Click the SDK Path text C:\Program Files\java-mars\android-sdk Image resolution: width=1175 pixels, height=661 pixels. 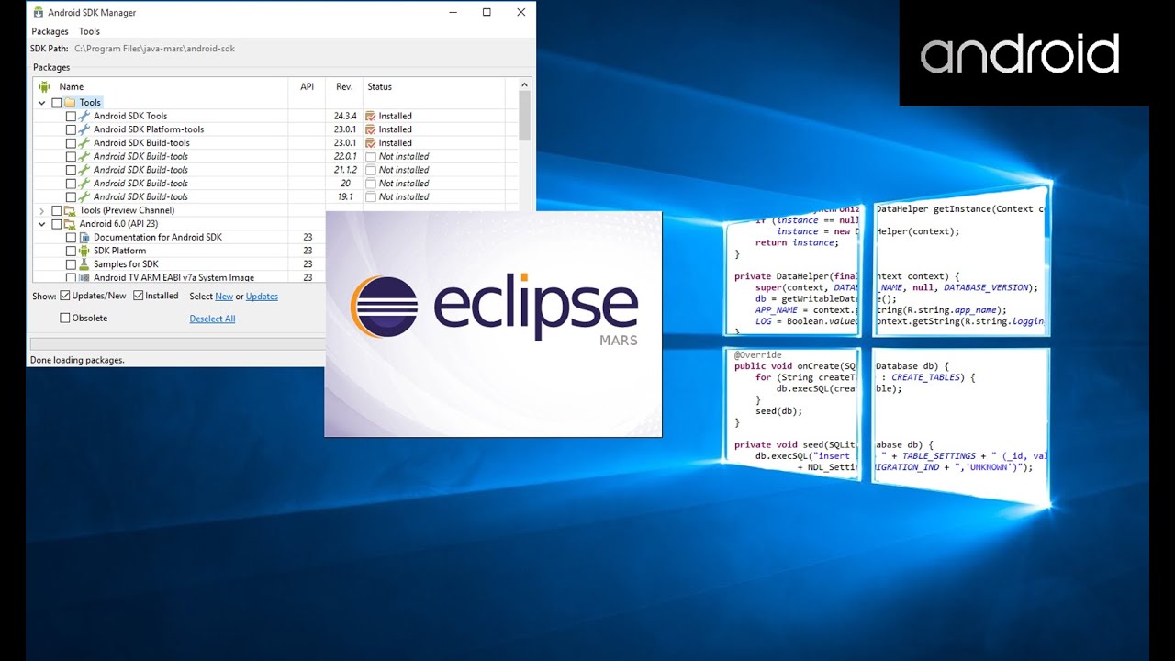[x=154, y=49]
